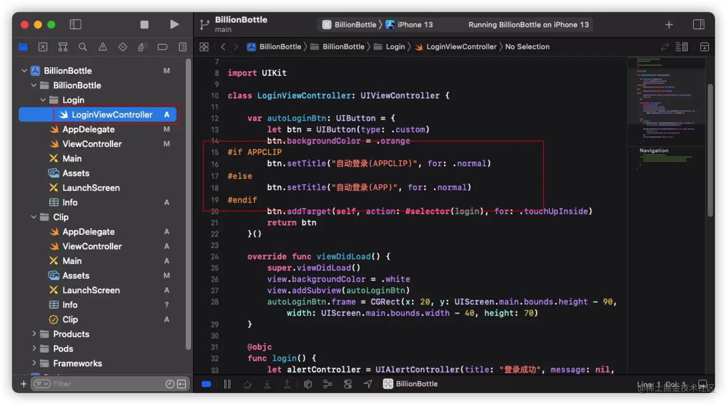727x405 pixels.
Task: Click the BillionBottle project breadcrumb
Action: pos(275,47)
